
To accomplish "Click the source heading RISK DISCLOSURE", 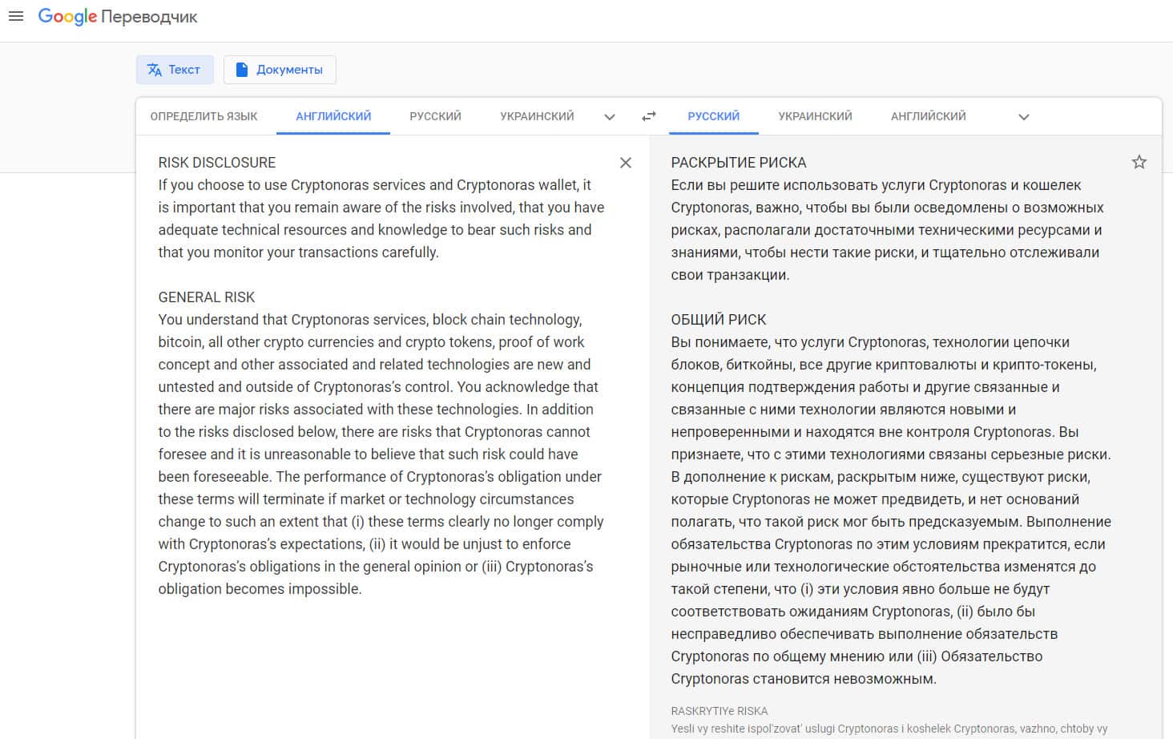I will 217,163.
